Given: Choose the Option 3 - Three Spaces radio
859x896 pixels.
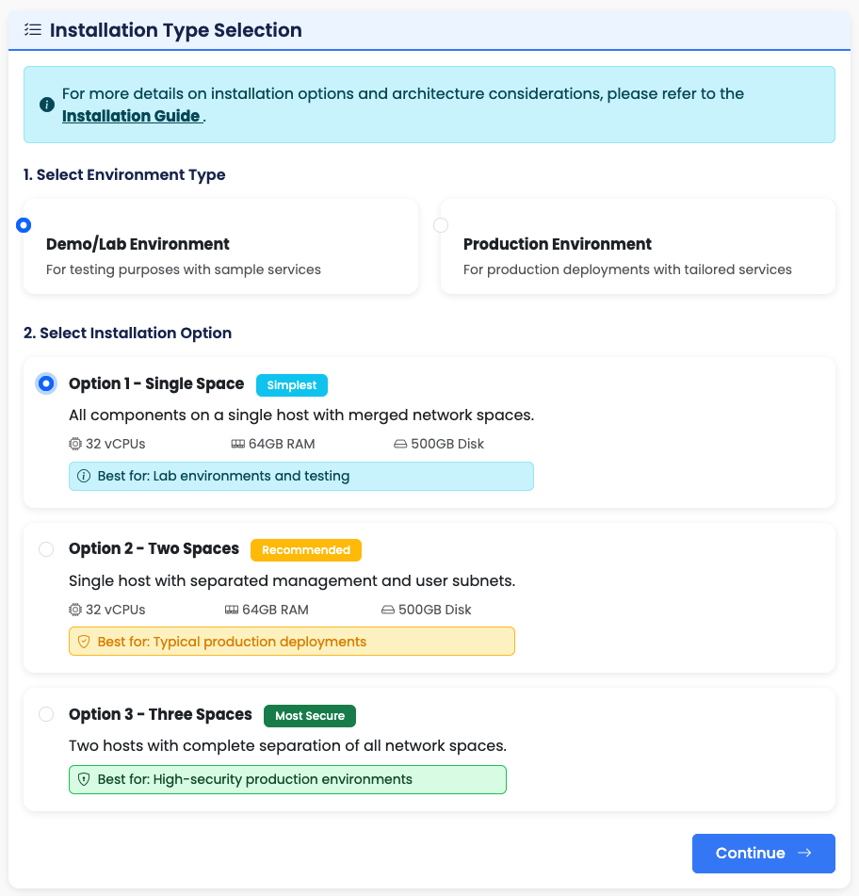Looking at the screenshot, I should pos(46,714).
